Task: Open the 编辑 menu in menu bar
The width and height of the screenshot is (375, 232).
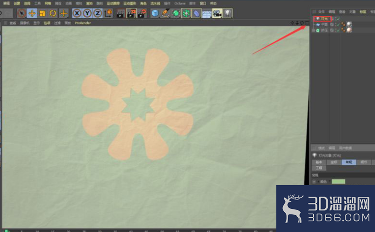Action: [x=6, y=3]
